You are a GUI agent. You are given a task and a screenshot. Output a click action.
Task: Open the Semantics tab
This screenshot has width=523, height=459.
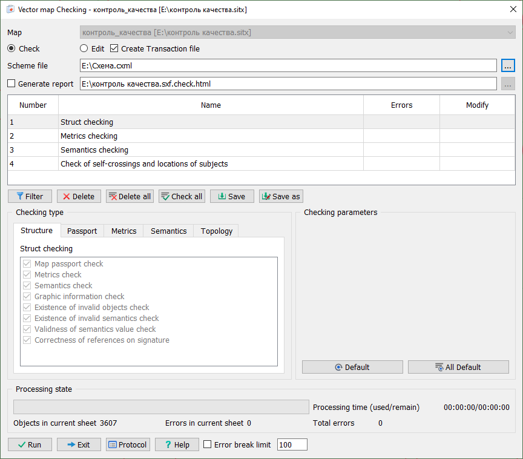(168, 231)
